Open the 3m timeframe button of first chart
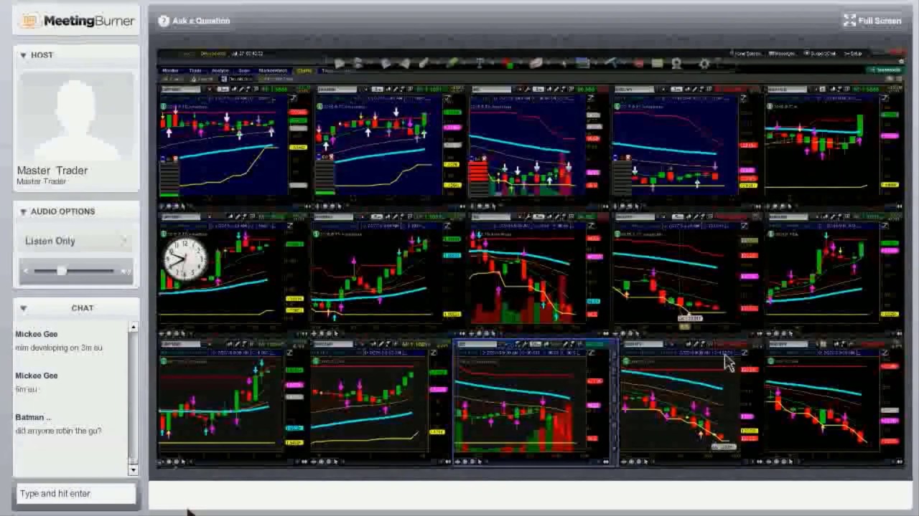919x516 pixels. pos(223,89)
